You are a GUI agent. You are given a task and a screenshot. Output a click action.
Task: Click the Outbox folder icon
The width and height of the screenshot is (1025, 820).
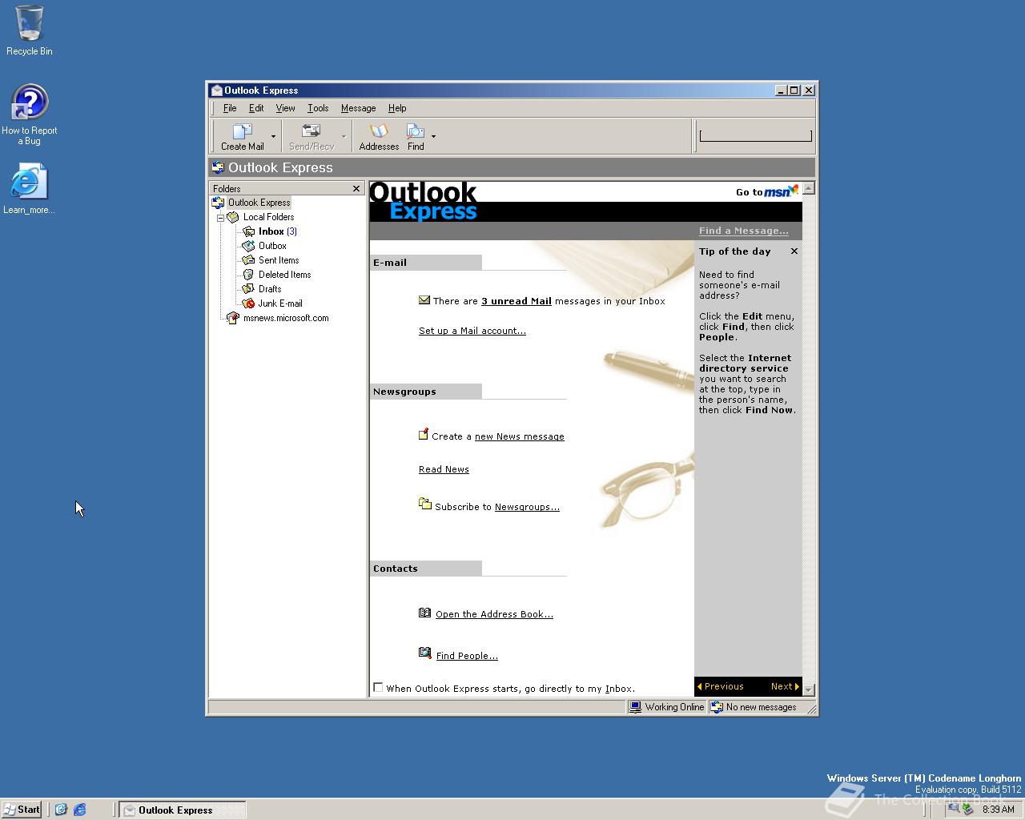(x=248, y=246)
